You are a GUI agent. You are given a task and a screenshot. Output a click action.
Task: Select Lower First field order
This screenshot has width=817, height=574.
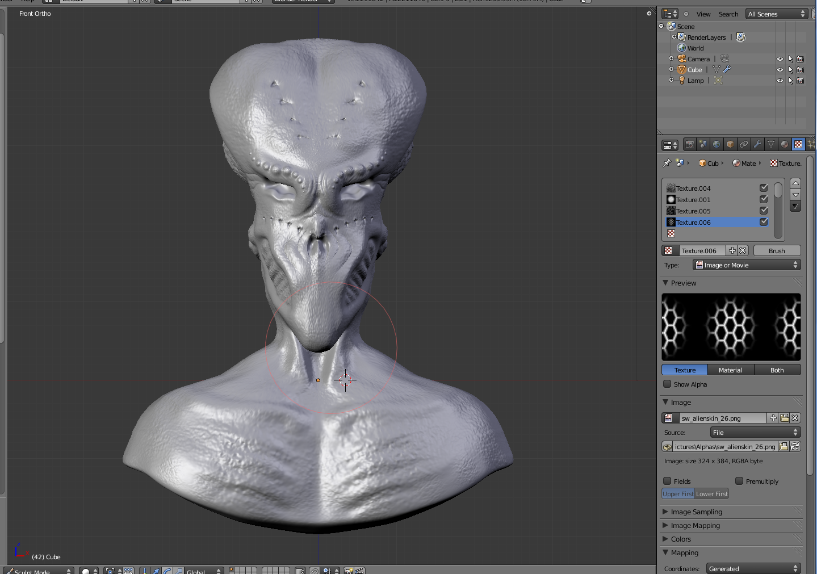[x=712, y=494]
